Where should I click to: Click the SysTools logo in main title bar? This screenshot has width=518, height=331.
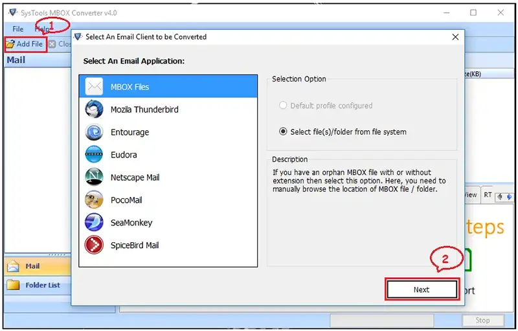13,12
